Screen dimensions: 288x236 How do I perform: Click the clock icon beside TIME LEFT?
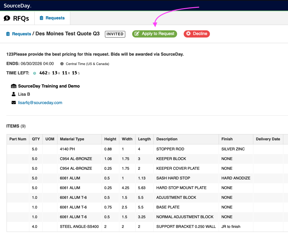click(35, 73)
